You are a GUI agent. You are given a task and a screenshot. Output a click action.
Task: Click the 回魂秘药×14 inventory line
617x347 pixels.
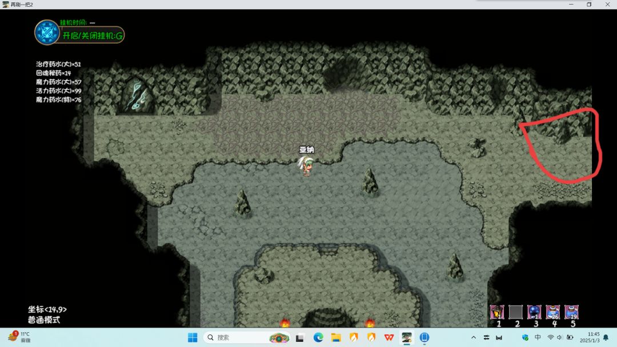[x=54, y=73]
